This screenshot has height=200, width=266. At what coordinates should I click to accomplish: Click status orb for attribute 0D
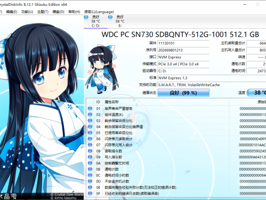pyautogui.click(x=90, y=181)
